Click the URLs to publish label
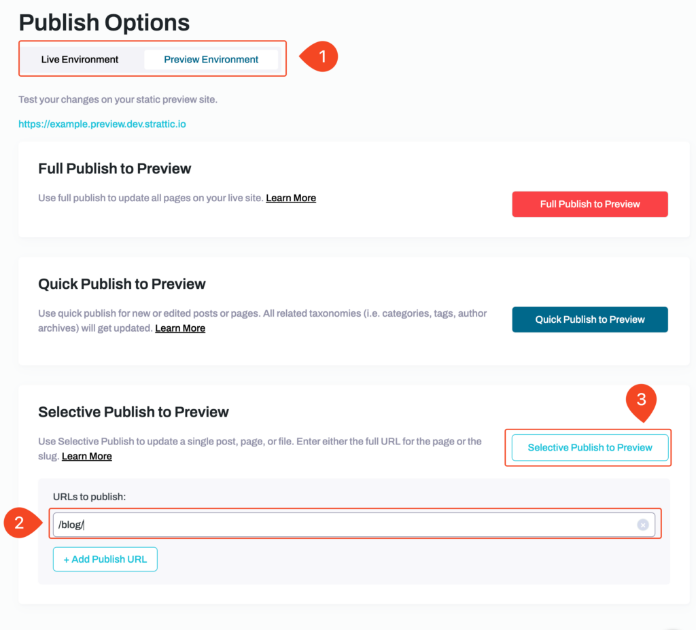The image size is (696, 630). coord(89,497)
